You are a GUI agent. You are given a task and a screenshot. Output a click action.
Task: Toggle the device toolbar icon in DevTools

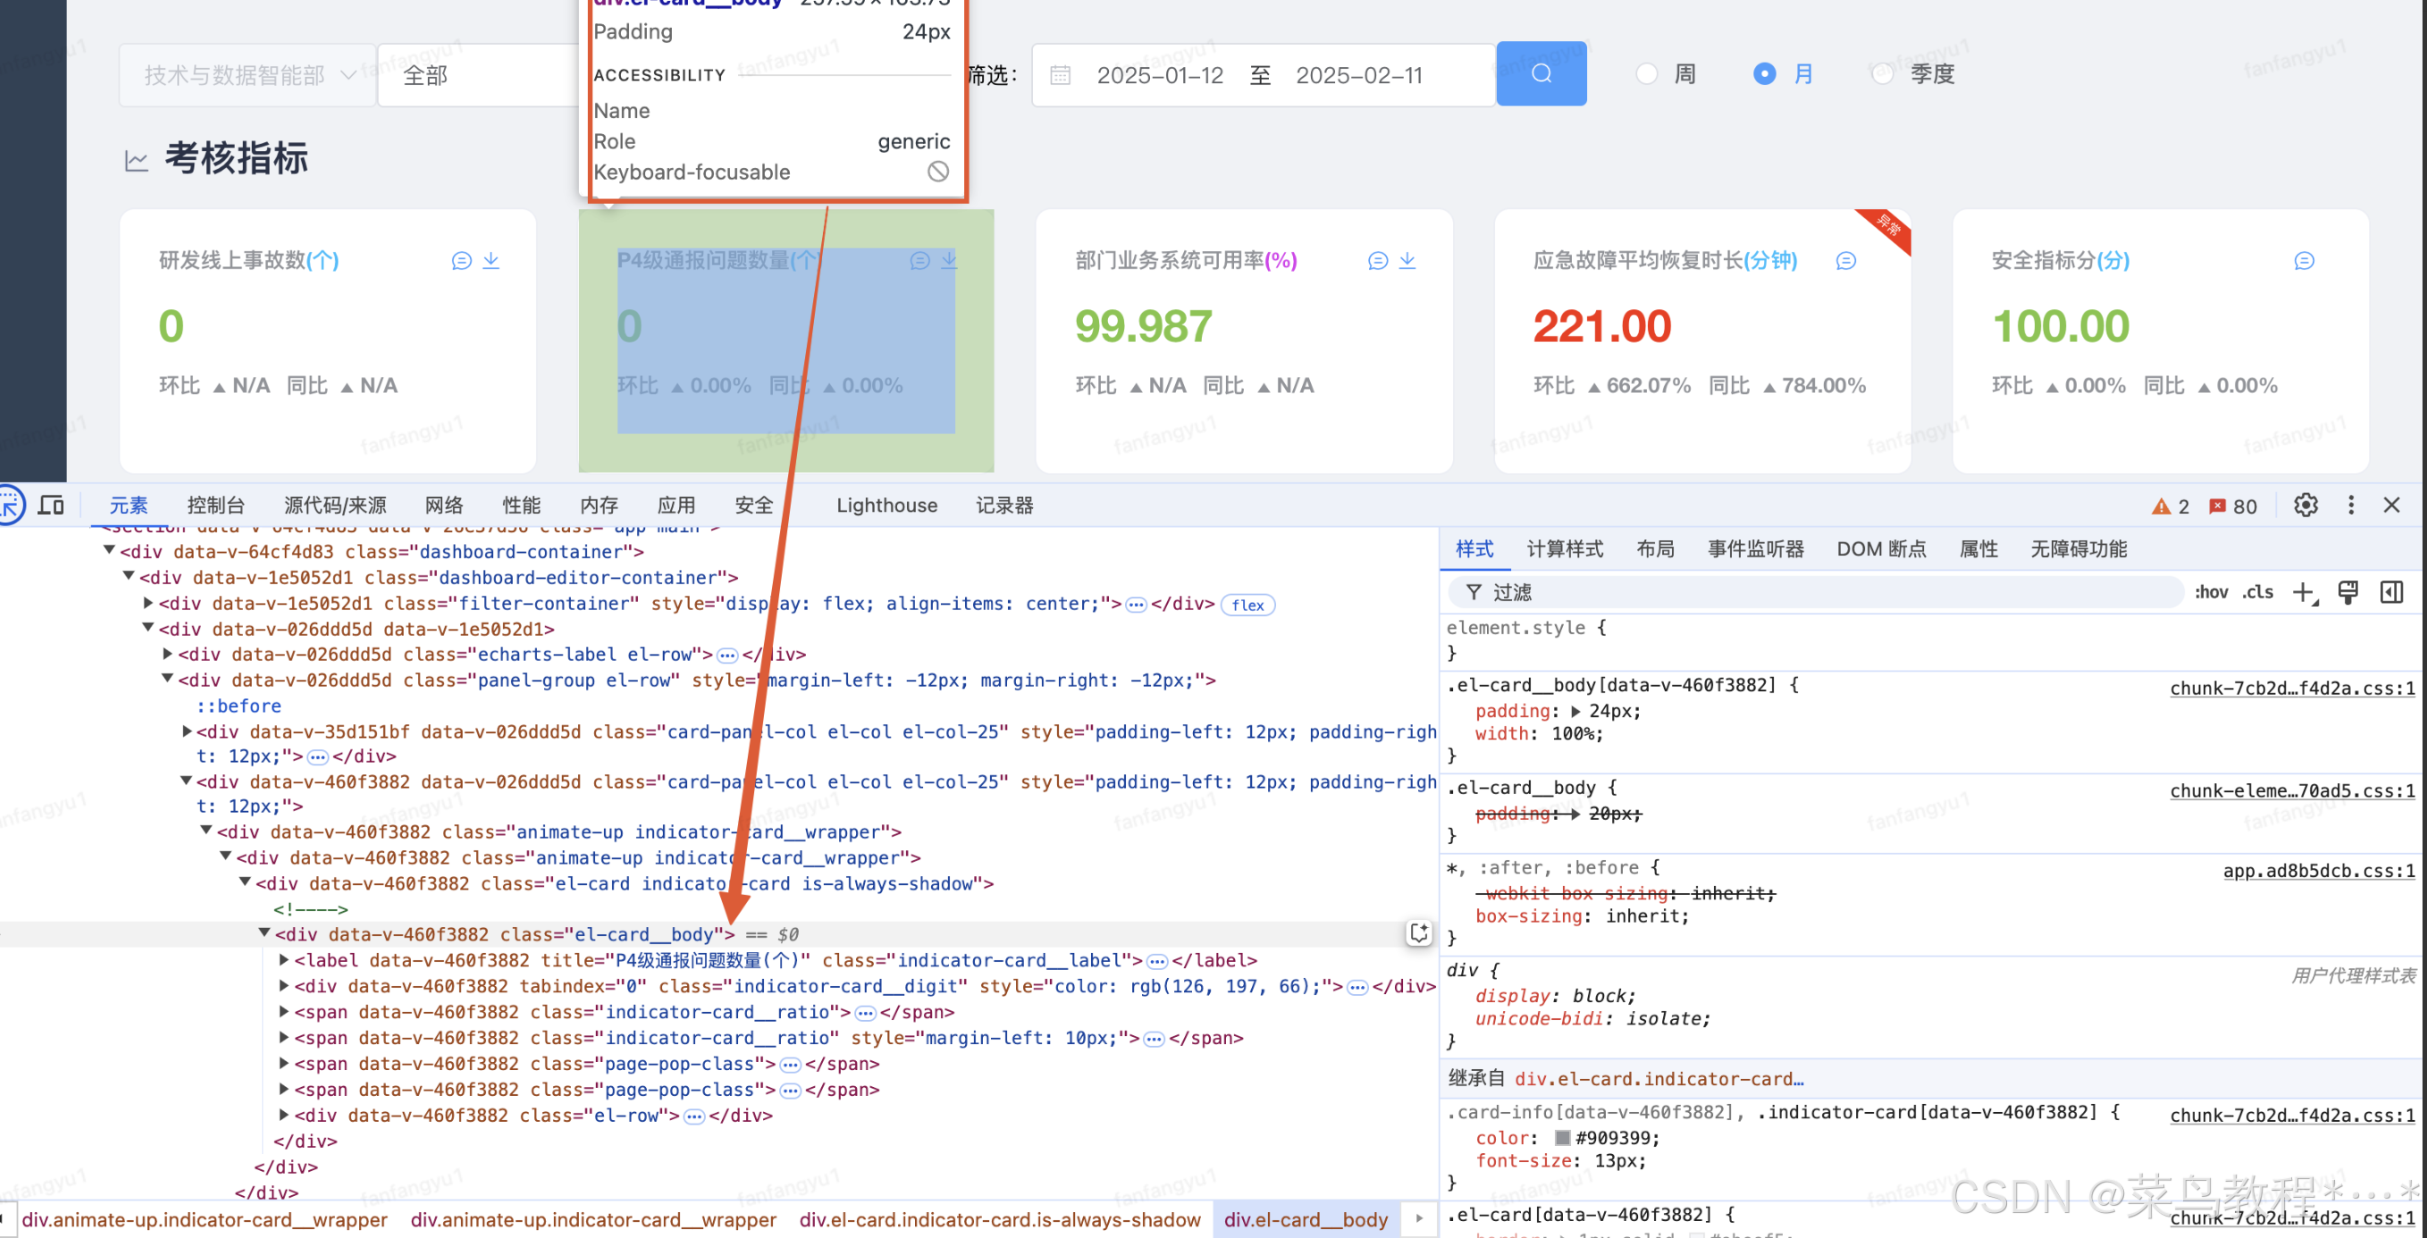(x=51, y=506)
